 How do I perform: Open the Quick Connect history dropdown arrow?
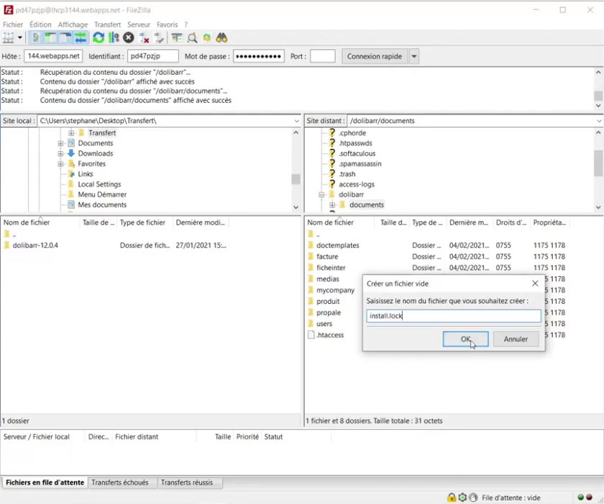coord(414,56)
